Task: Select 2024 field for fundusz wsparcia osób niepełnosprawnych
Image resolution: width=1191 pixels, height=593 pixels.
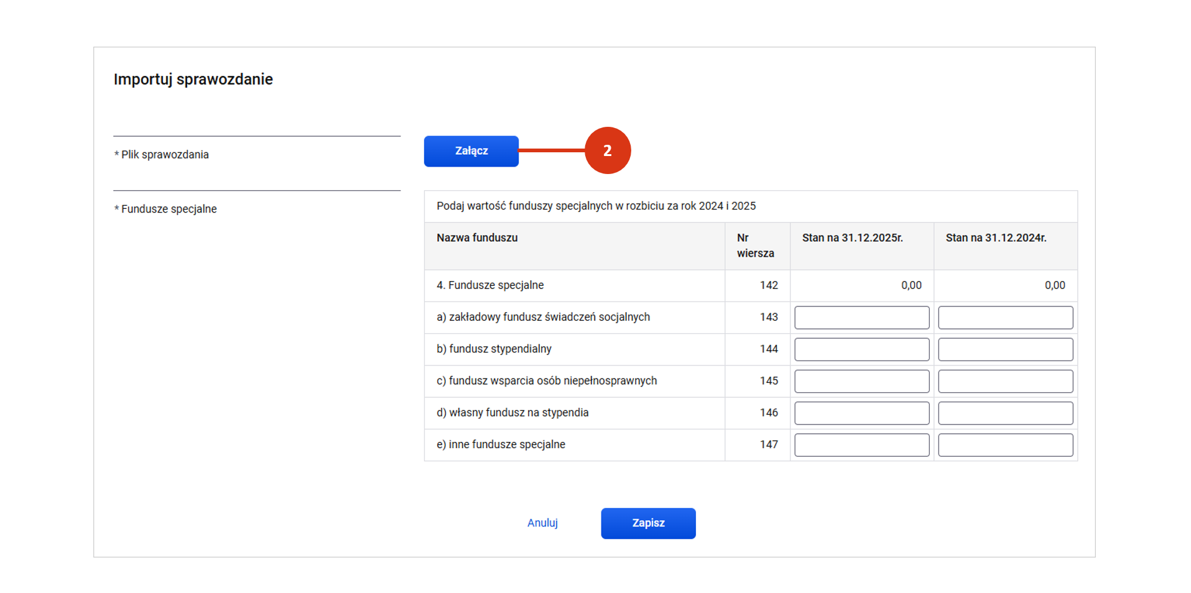Action: (1005, 381)
